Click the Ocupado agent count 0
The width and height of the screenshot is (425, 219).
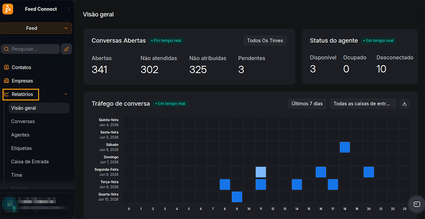click(x=346, y=69)
